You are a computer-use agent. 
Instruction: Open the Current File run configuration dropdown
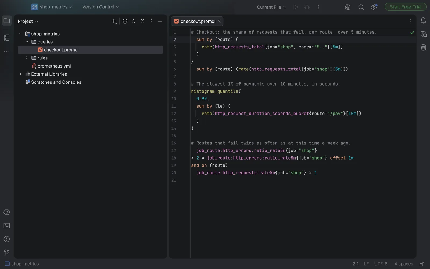click(x=271, y=7)
